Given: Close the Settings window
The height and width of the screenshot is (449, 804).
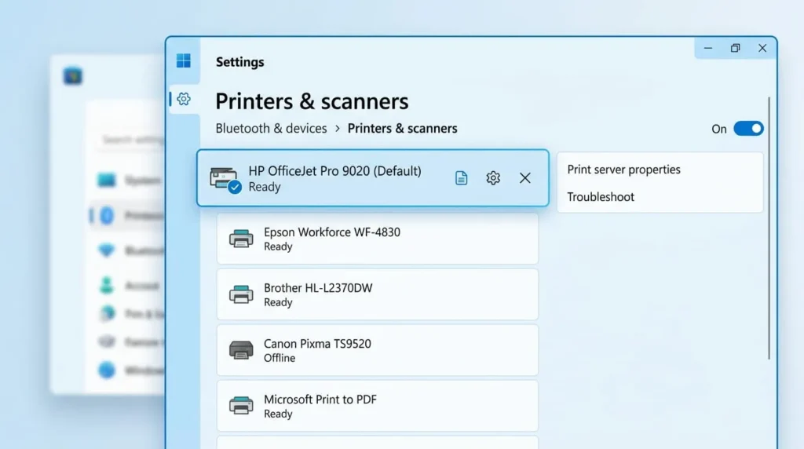Looking at the screenshot, I should (762, 48).
